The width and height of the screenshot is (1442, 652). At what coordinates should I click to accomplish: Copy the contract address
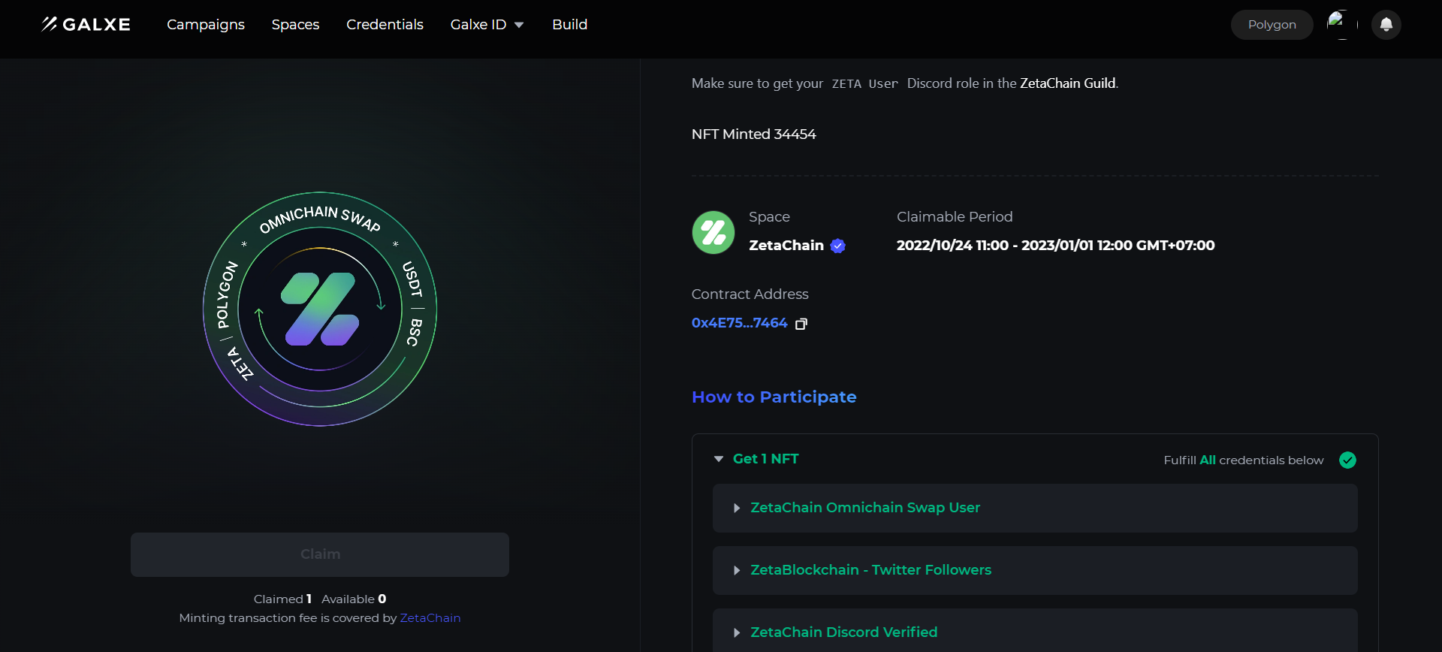[x=801, y=324]
